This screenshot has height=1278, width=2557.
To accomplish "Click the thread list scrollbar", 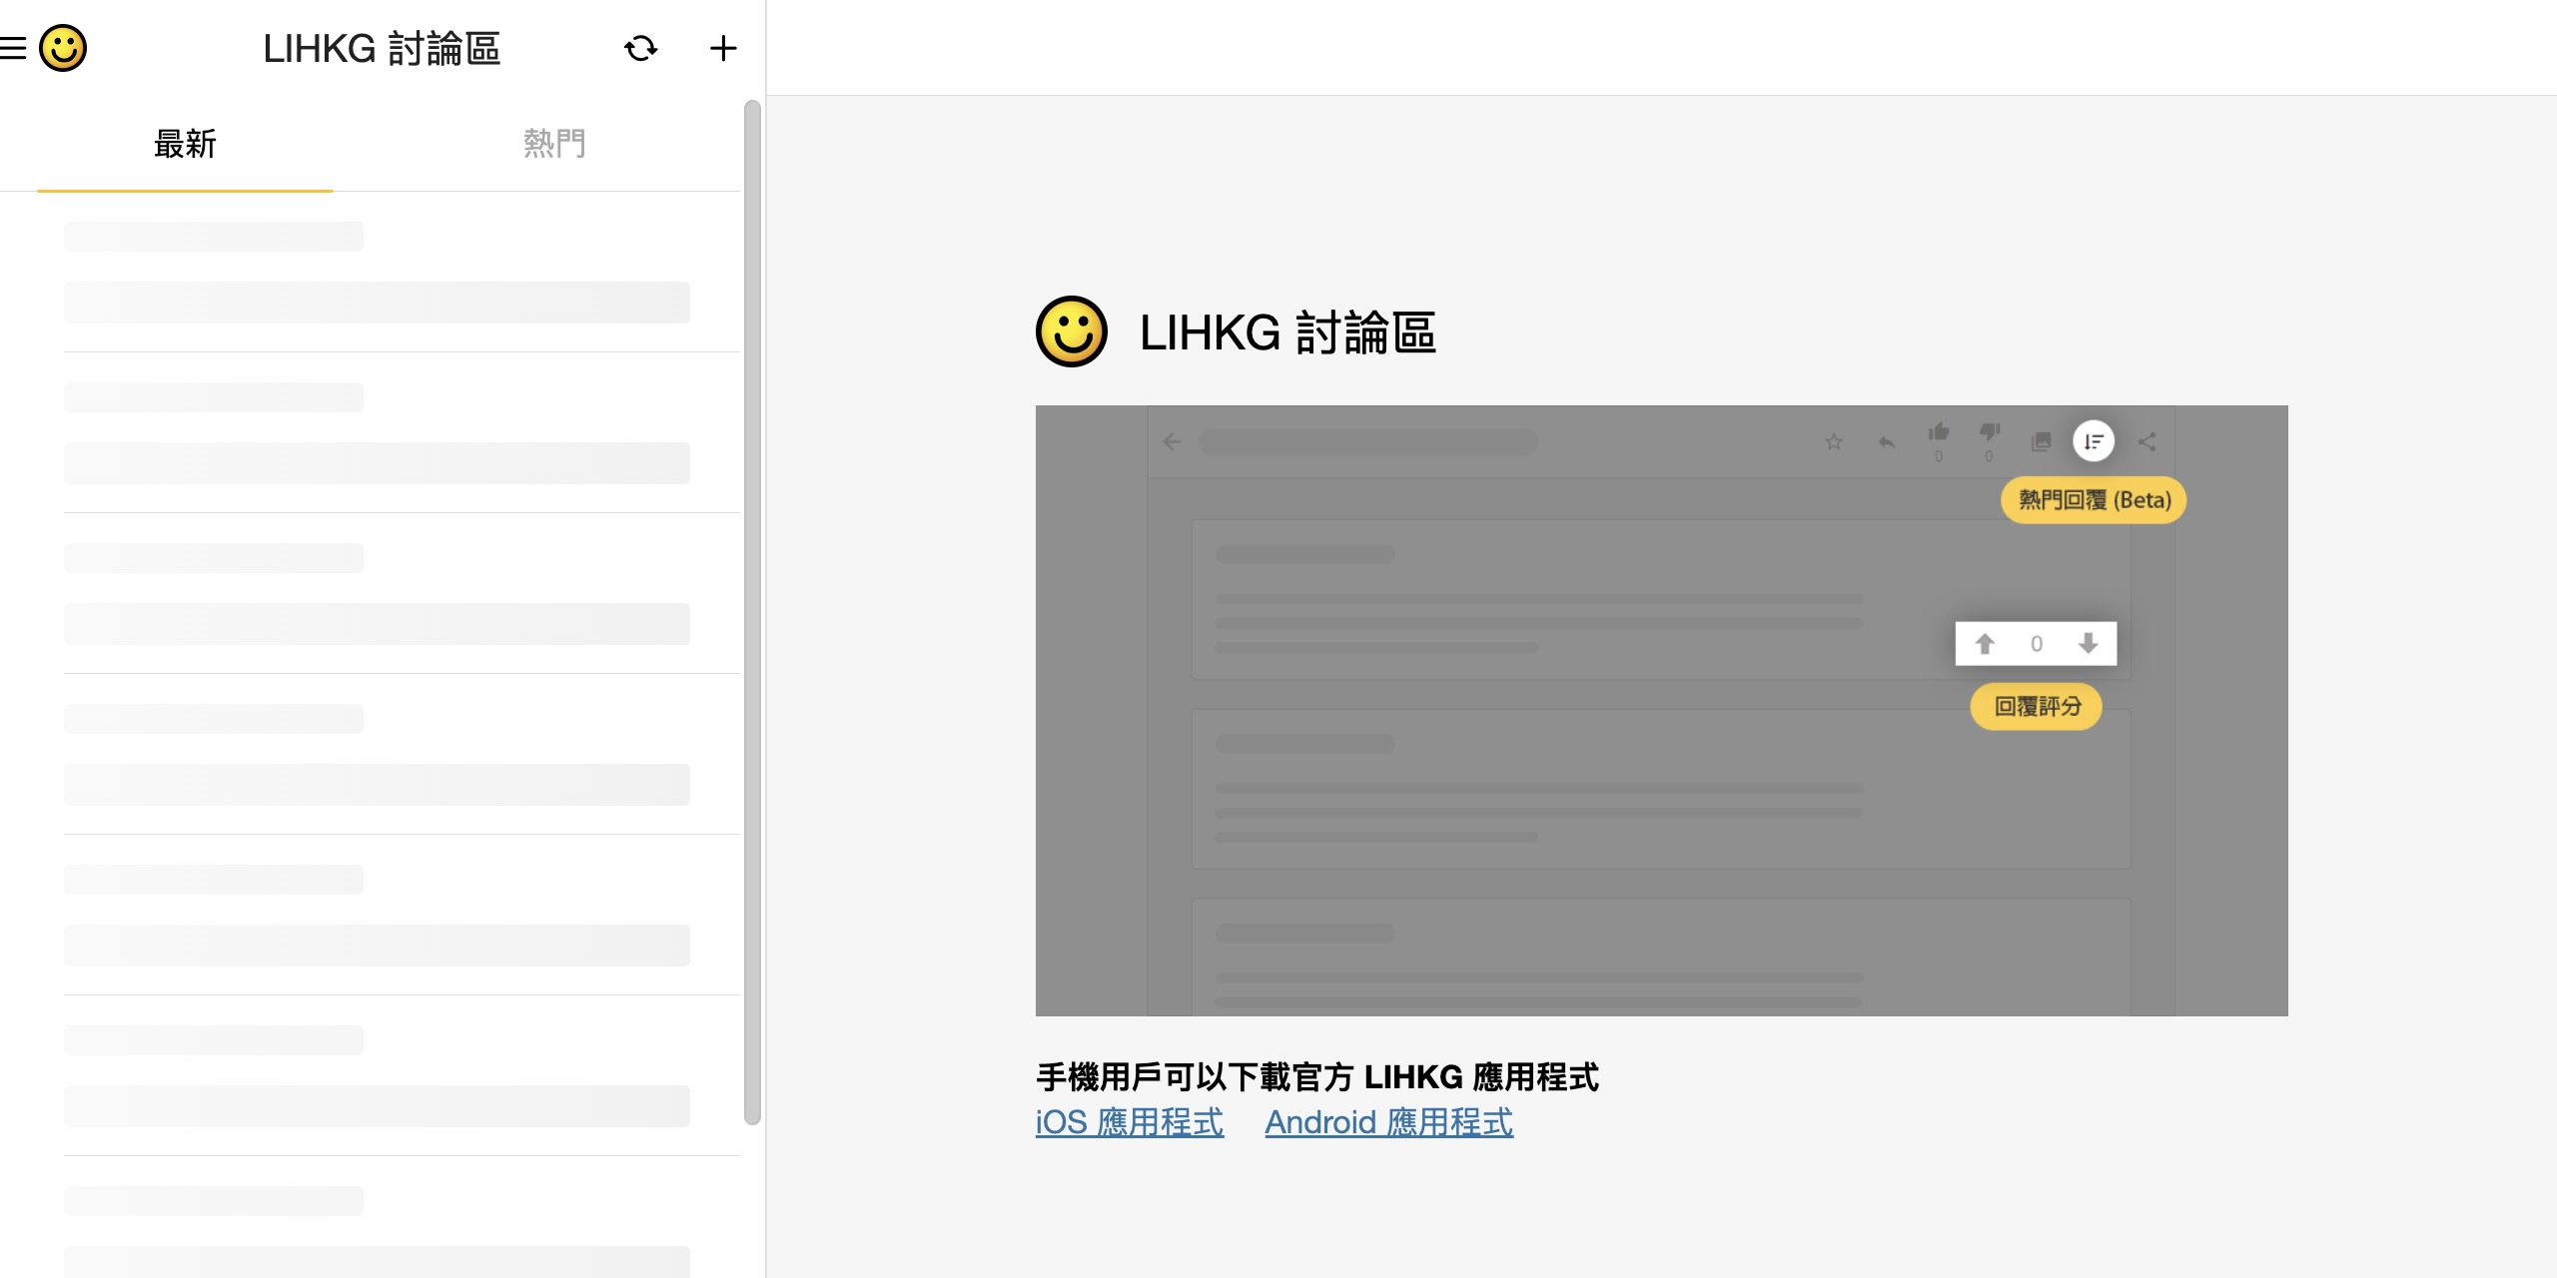I will (752, 611).
